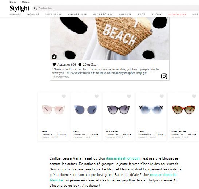Favorite the Oliver Peoples tortoise sunglasses
Image resolution: width=199 pixels, height=189 pixels.
tap(194, 96)
